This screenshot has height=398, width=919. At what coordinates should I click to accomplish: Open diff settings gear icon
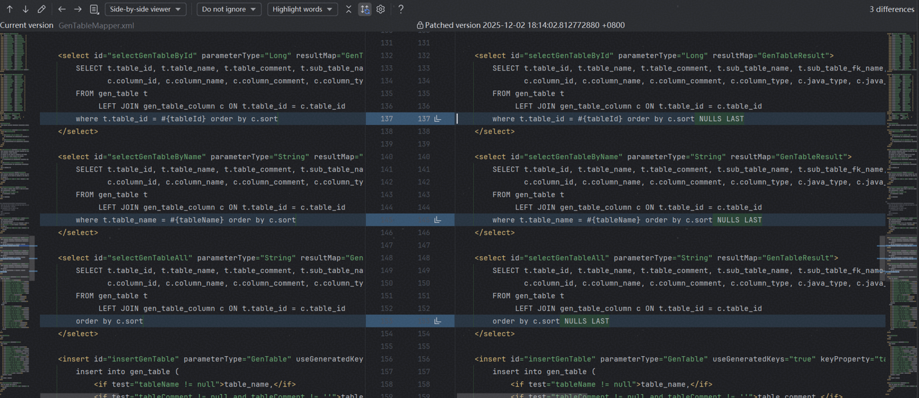click(381, 9)
